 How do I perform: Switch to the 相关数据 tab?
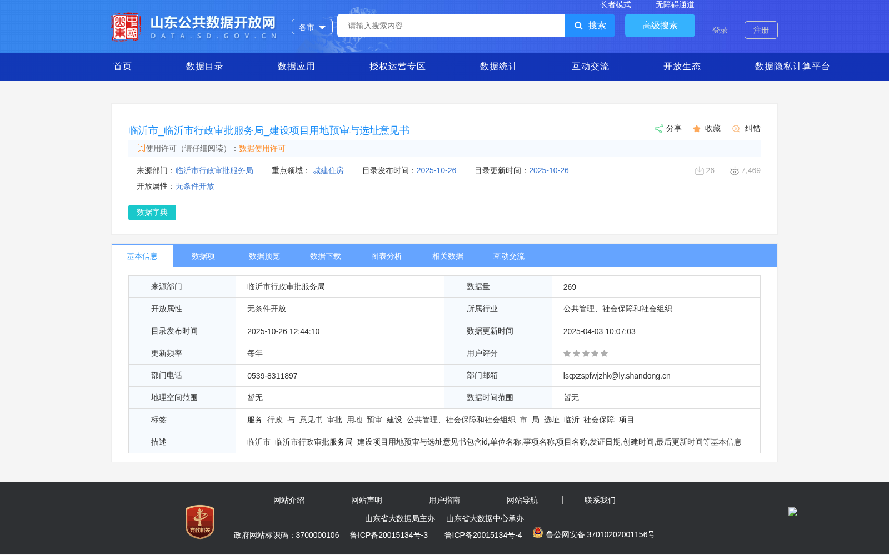pyautogui.click(x=448, y=256)
